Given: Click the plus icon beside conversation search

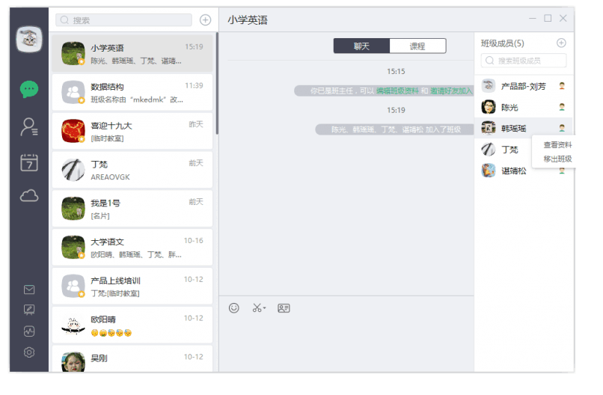Looking at the screenshot, I should [205, 20].
